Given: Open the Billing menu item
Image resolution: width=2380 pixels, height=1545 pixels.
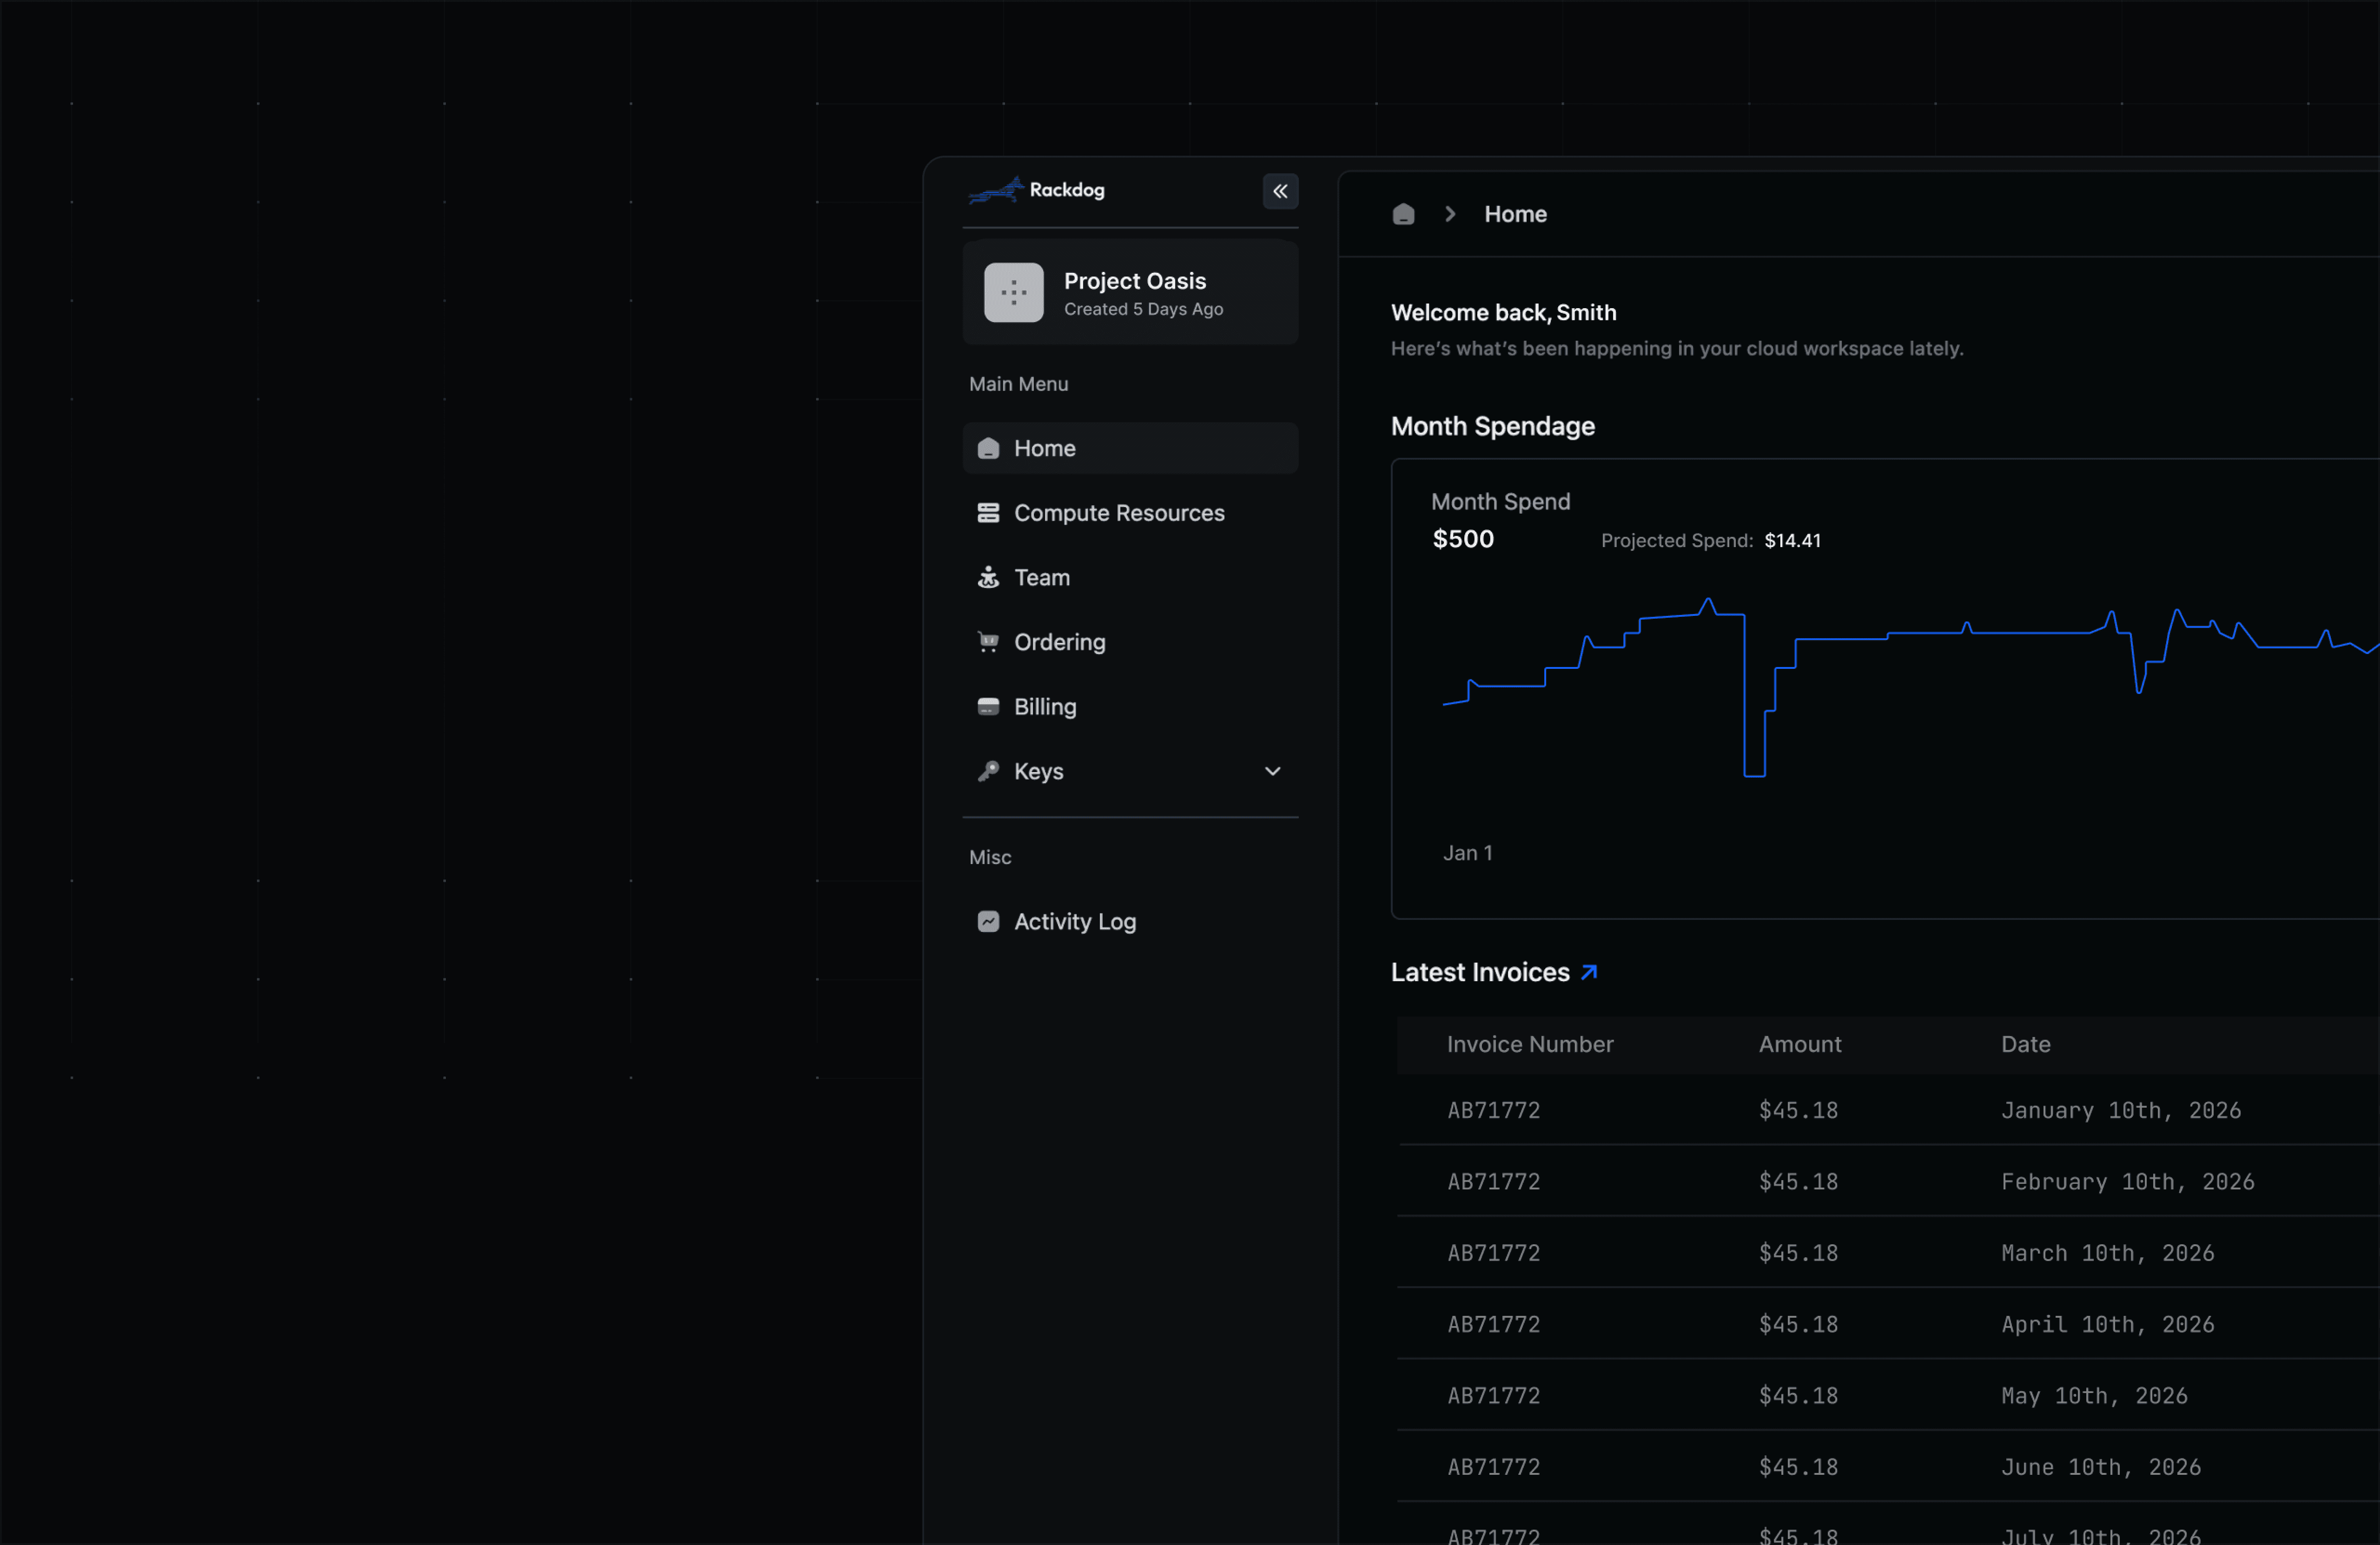Looking at the screenshot, I should pos(1045,707).
